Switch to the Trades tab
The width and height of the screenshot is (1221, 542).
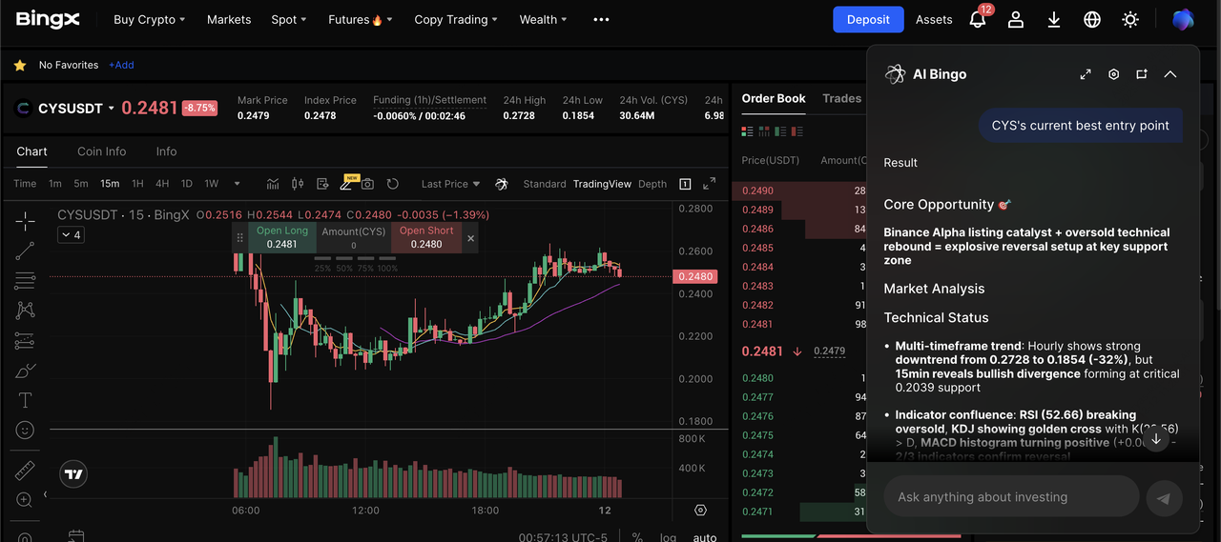(x=841, y=98)
